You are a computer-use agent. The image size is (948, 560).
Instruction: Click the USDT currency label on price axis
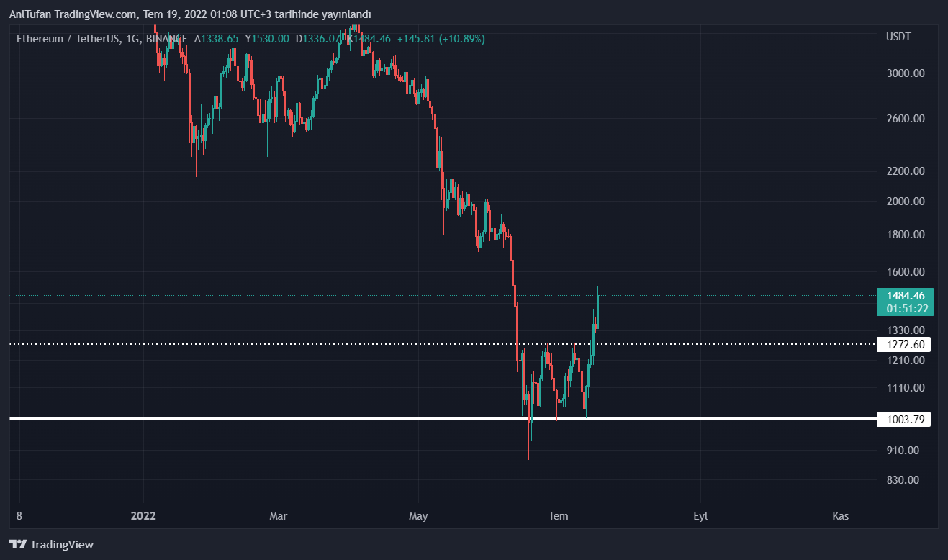tap(898, 37)
